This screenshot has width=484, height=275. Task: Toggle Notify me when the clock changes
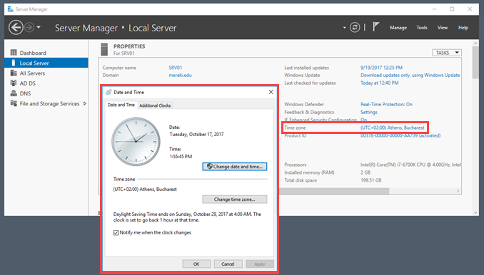tap(116, 232)
